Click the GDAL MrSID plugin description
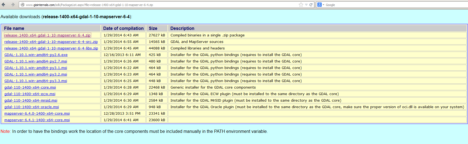This screenshot has height=144, width=468. (256, 100)
